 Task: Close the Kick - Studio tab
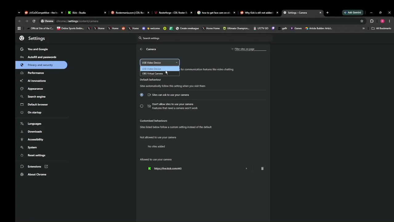[105, 13]
